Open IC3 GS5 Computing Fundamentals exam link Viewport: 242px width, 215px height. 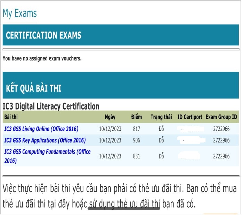pyautogui.click(x=47, y=156)
